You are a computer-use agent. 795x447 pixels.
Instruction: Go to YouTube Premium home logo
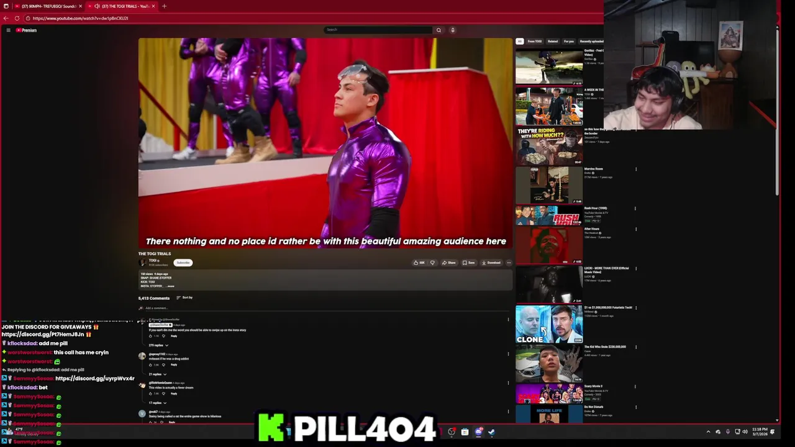pos(26,30)
